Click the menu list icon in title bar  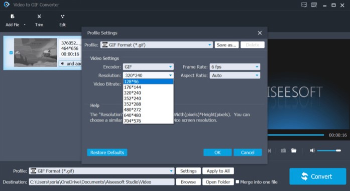tap(314, 5)
